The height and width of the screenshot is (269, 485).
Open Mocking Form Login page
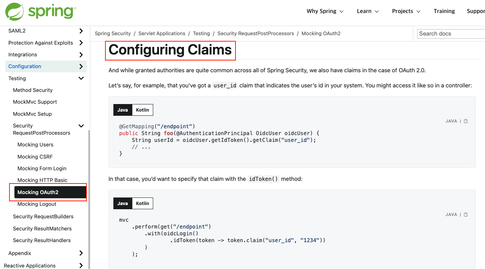coord(42,168)
